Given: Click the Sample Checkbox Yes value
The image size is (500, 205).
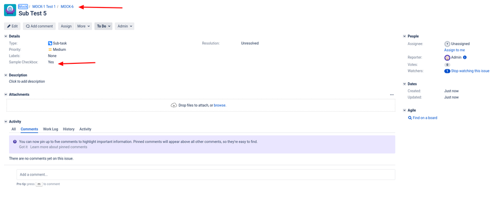Looking at the screenshot, I should tap(51, 62).
